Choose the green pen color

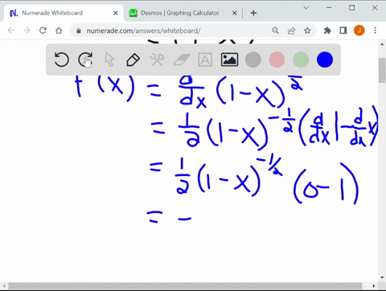click(301, 59)
